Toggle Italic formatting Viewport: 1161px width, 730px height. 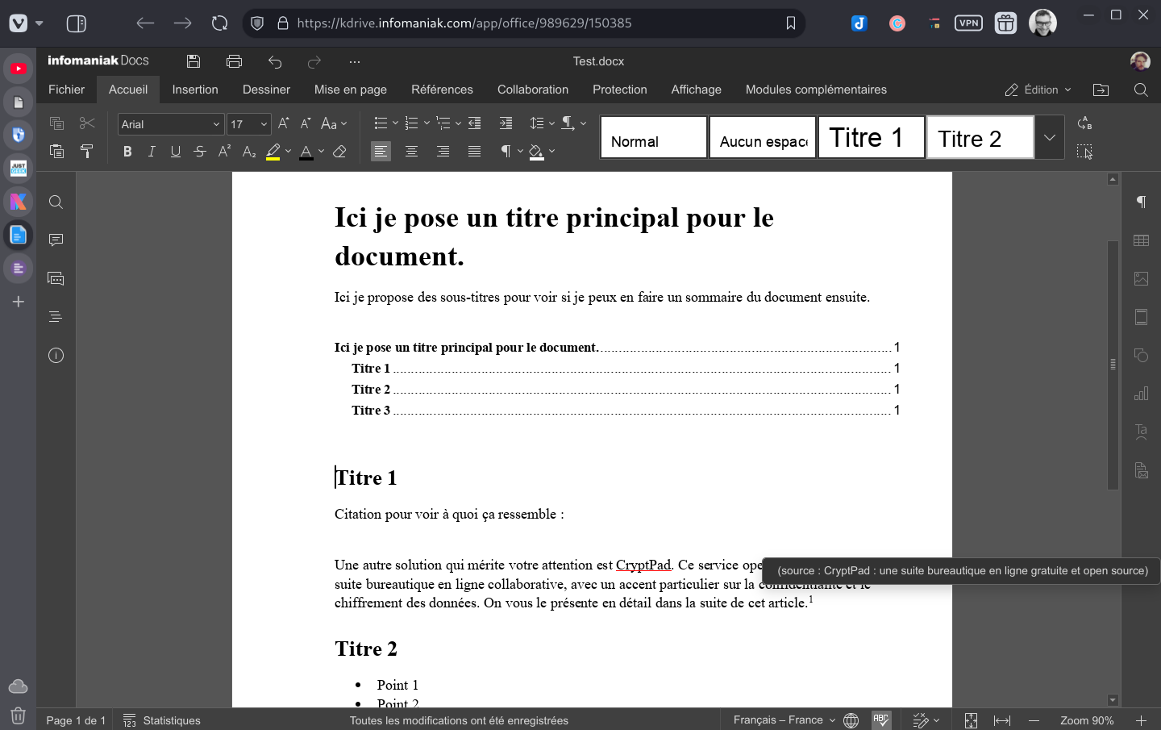coord(152,152)
